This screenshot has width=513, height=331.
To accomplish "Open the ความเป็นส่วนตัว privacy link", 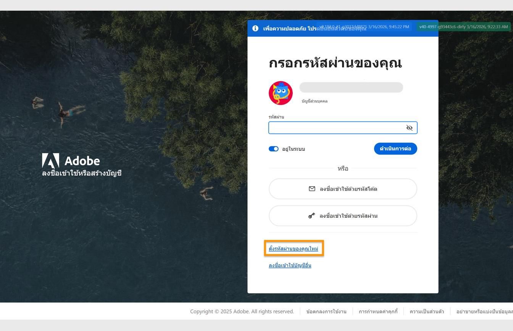I will [x=426, y=311].
